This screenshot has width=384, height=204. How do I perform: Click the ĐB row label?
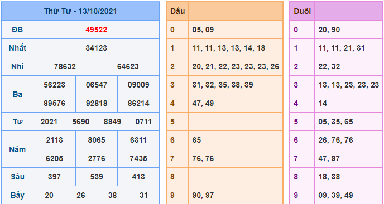(x=17, y=30)
